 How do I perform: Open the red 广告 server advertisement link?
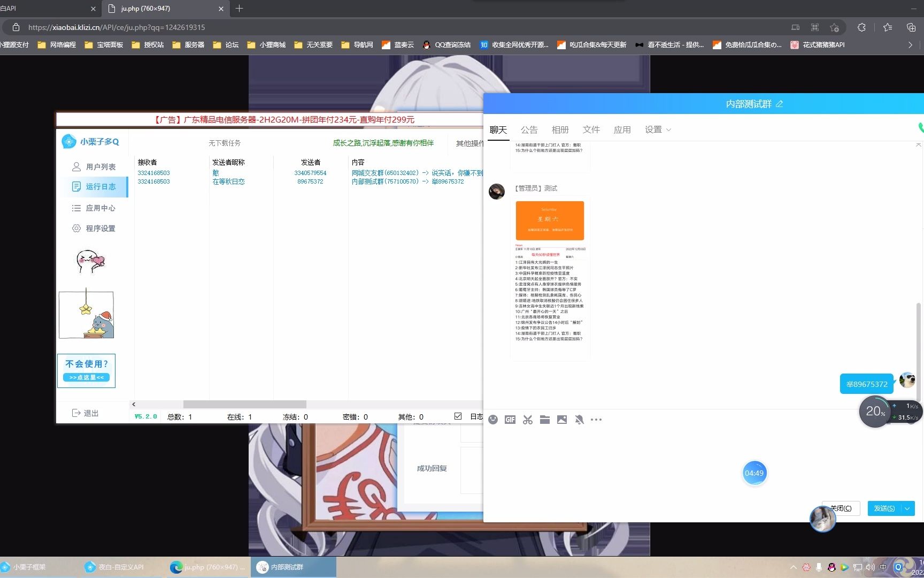(x=284, y=120)
